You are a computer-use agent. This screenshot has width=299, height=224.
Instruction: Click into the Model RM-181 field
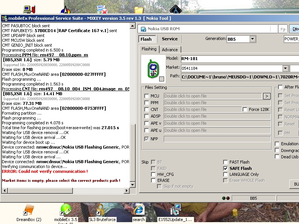pos(240,59)
